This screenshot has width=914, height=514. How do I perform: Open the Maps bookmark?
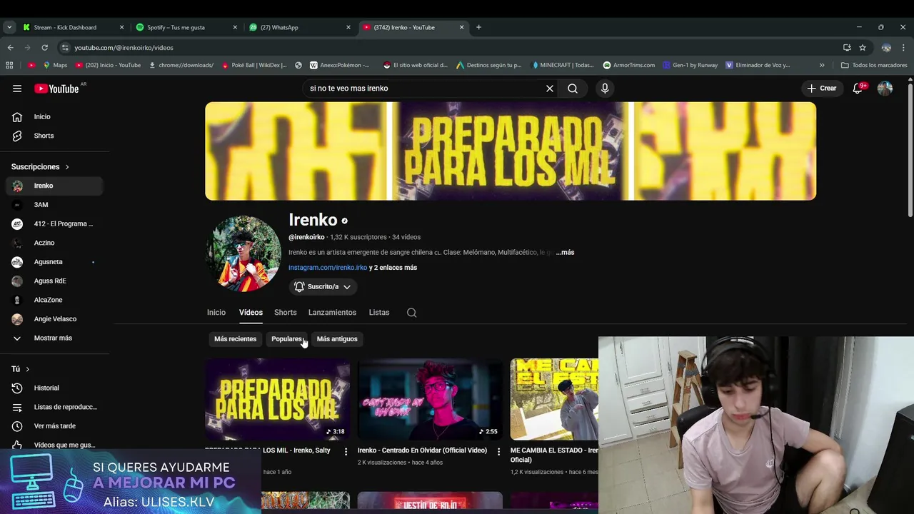pyautogui.click(x=55, y=65)
